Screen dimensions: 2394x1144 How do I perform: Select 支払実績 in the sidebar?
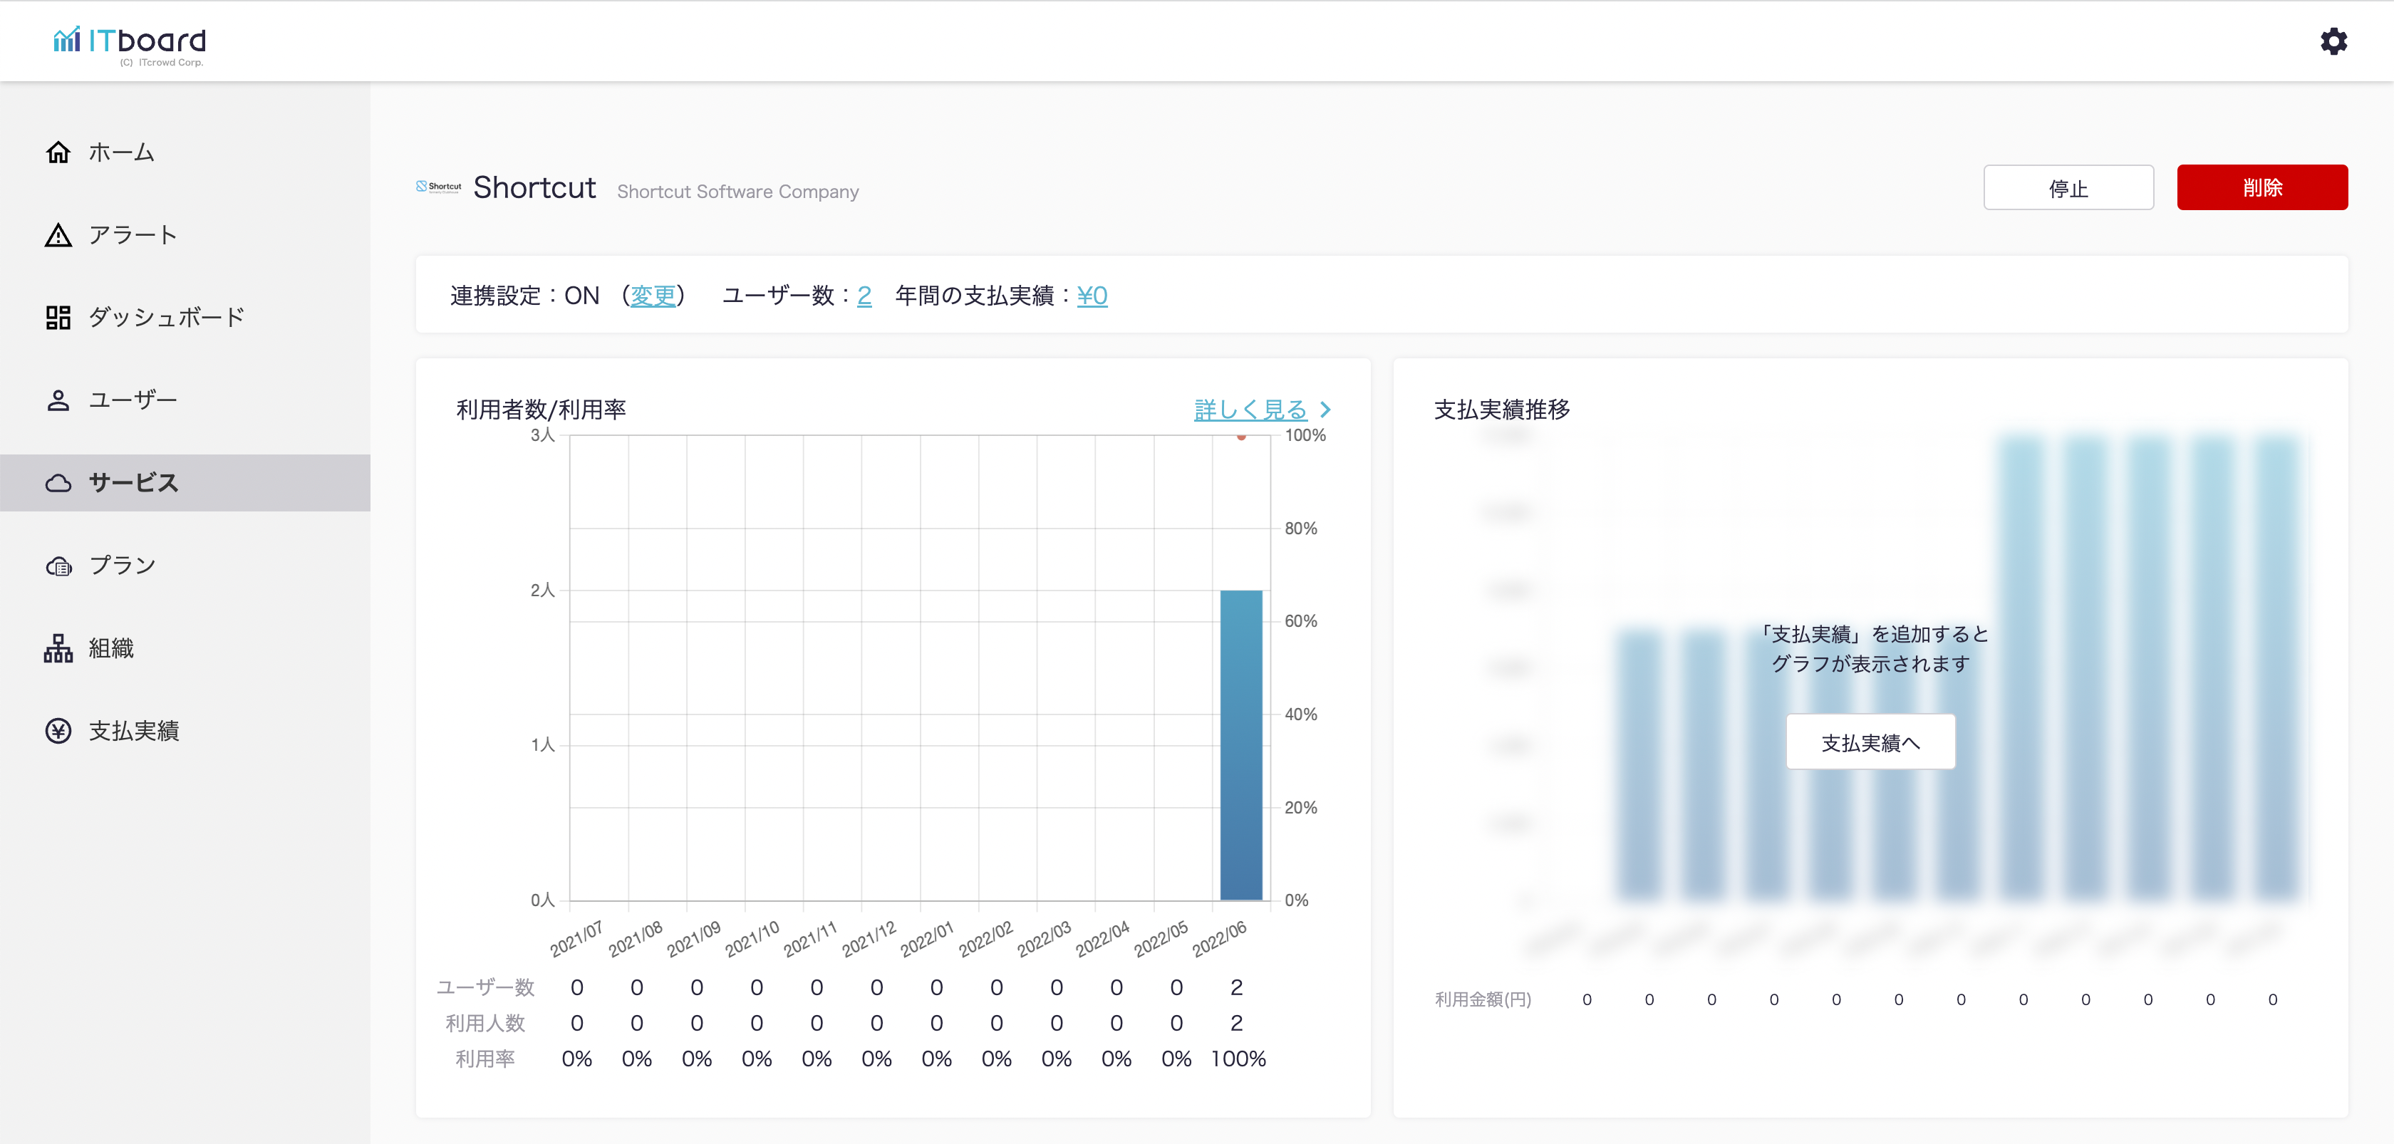point(134,732)
